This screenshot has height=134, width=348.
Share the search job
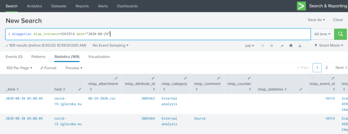(282, 45)
